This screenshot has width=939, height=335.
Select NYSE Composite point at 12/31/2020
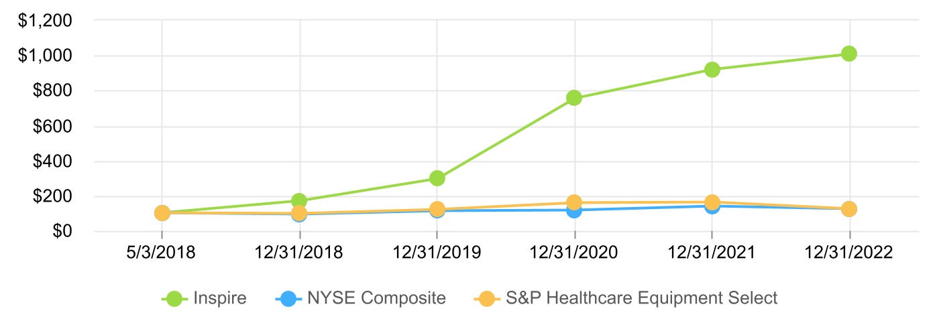click(x=574, y=212)
